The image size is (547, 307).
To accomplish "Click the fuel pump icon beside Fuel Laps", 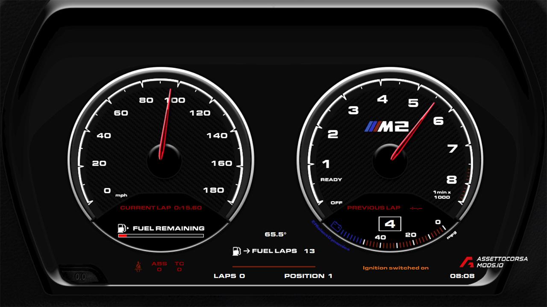I will pos(236,251).
